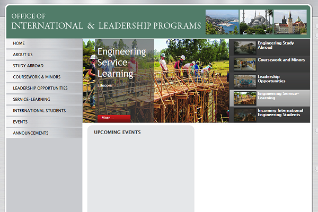Click the coastal bay header photo
318x212 pixels.
(x=222, y=22)
